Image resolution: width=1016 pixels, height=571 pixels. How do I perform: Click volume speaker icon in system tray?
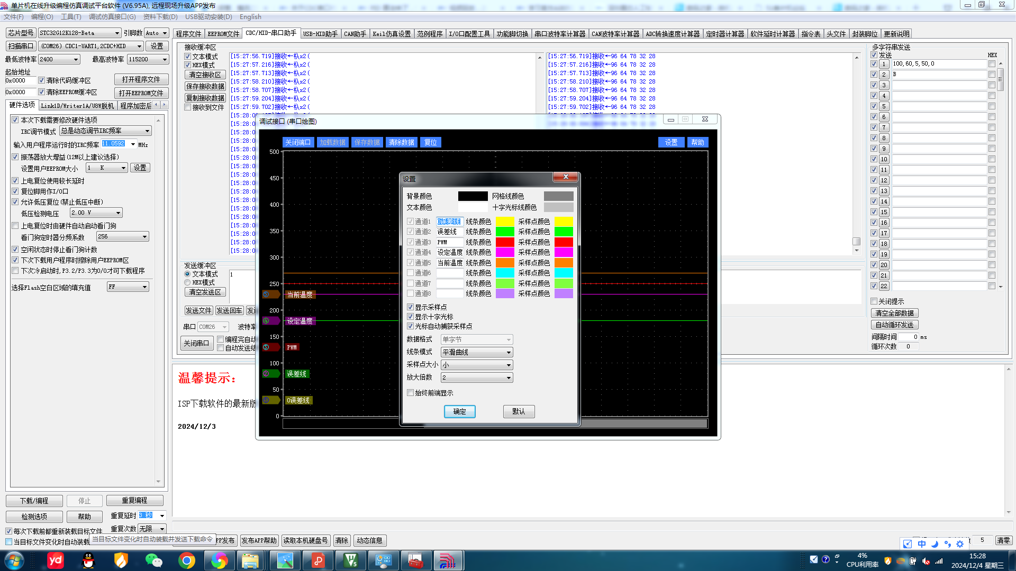[926, 561]
